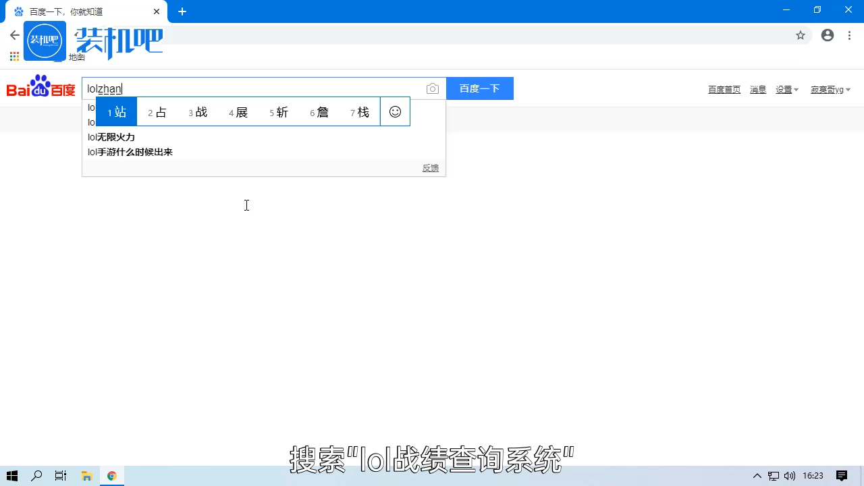The image size is (864, 486).
Task: Open Baidu image search via camera icon
Action: coord(432,88)
